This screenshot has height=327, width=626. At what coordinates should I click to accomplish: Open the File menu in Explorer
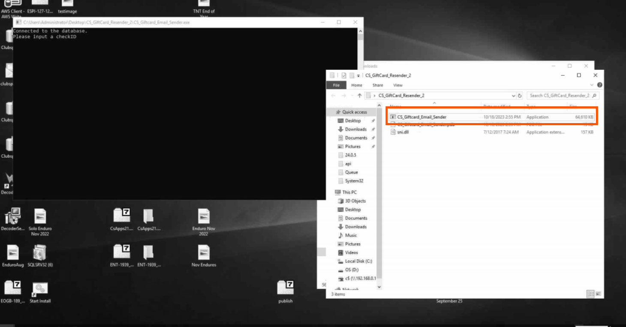click(x=336, y=85)
